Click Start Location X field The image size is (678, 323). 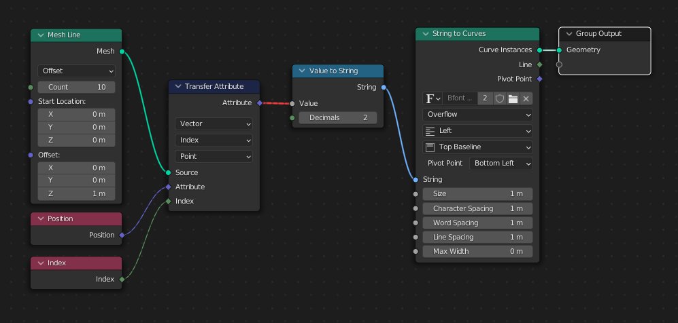pos(77,114)
